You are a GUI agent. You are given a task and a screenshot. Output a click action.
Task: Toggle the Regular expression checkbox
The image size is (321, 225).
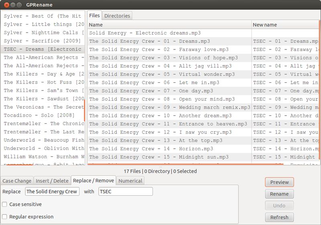click(x=4, y=217)
